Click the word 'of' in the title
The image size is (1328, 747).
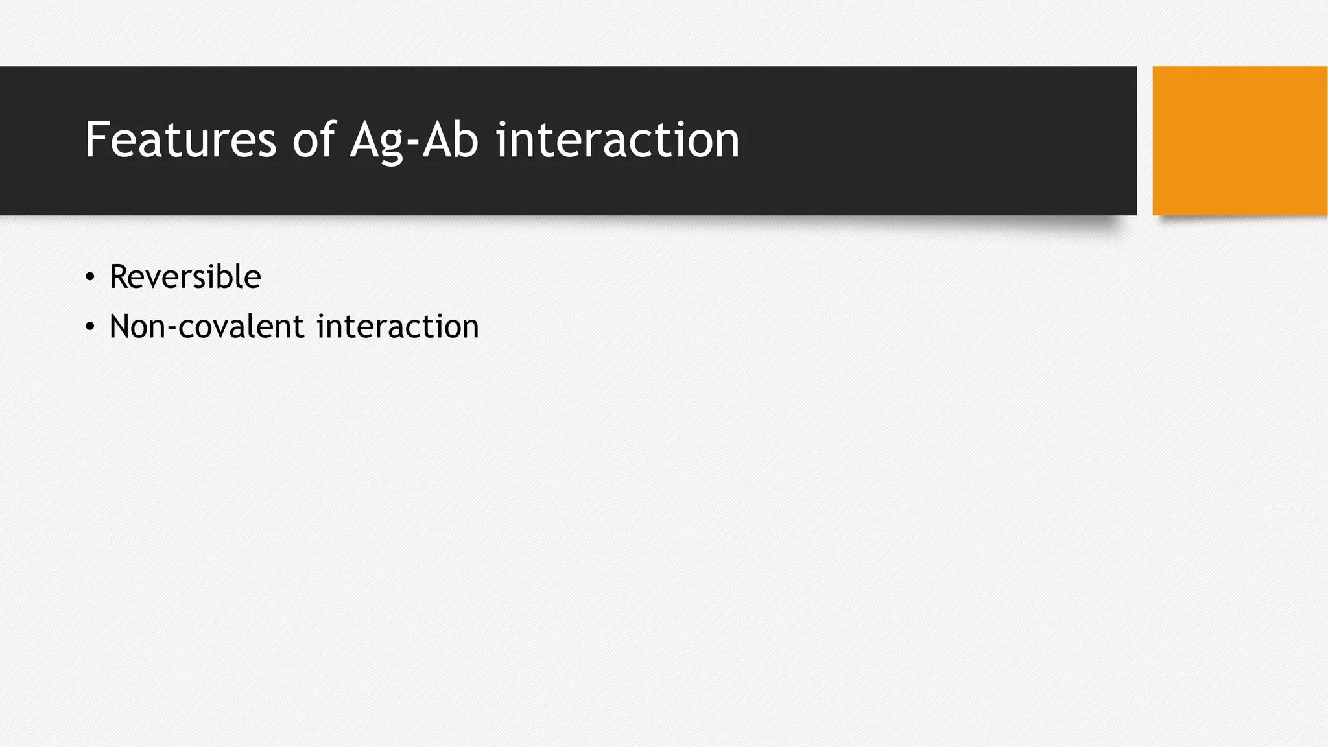click(314, 139)
